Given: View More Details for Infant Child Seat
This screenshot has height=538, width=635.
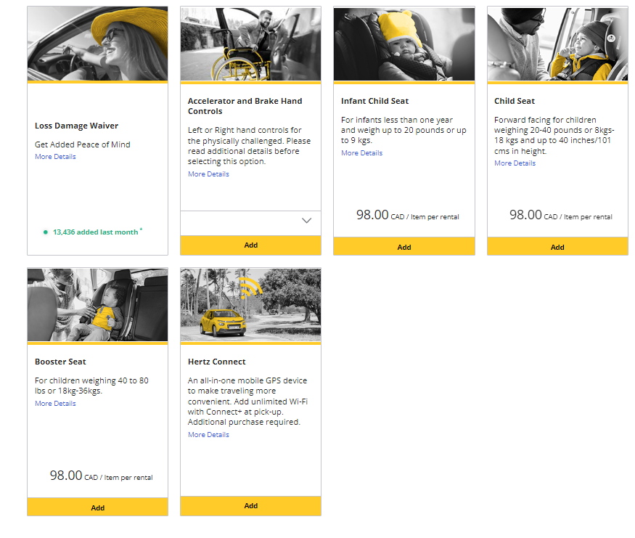Looking at the screenshot, I should point(361,153).
